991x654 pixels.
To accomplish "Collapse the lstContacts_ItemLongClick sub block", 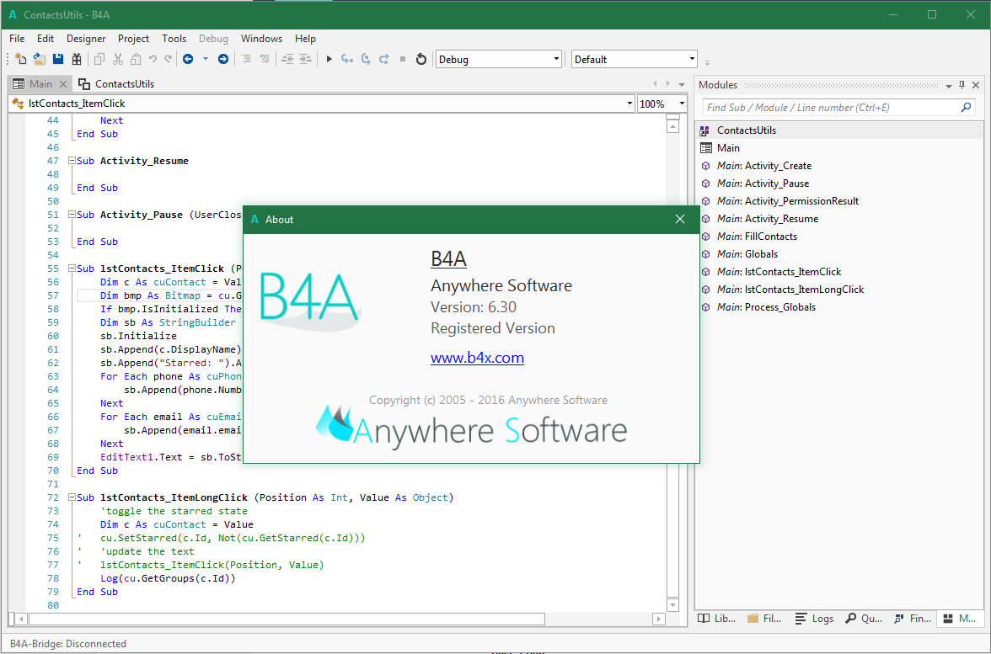I will point(72,497).
